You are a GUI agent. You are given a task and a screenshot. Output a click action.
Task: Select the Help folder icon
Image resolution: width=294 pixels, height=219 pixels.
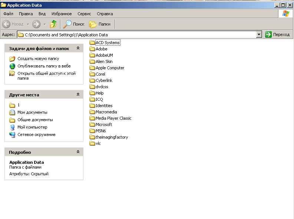pos(92,93)
